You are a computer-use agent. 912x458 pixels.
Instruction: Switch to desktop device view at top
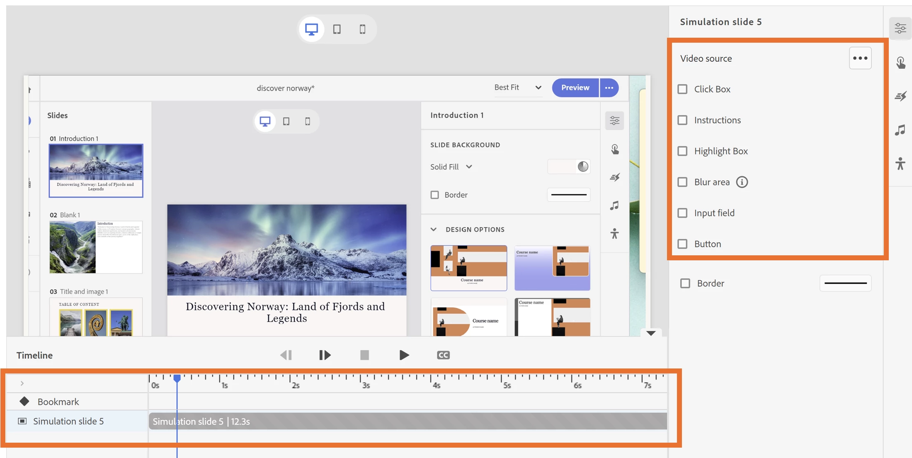(311, 29)
